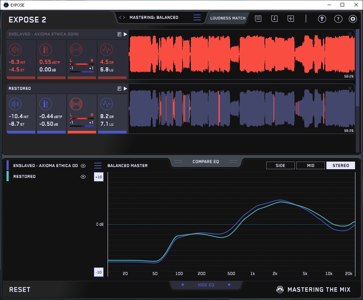The image size is (363, 300).
Task: Click the 4.5 DR value on Enslaved track
Action: pos(107,62)
